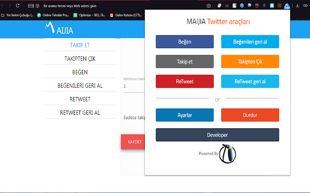This screenshot has width=310, height=193.
Task: Click the penguin logo next to Powered By
Action: tap(228, 153)
